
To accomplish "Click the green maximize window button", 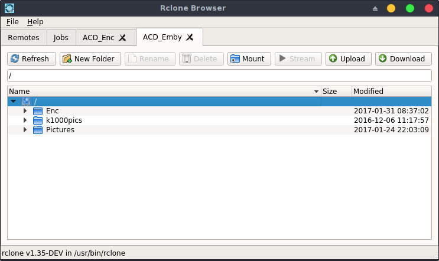I will point(410,8).
